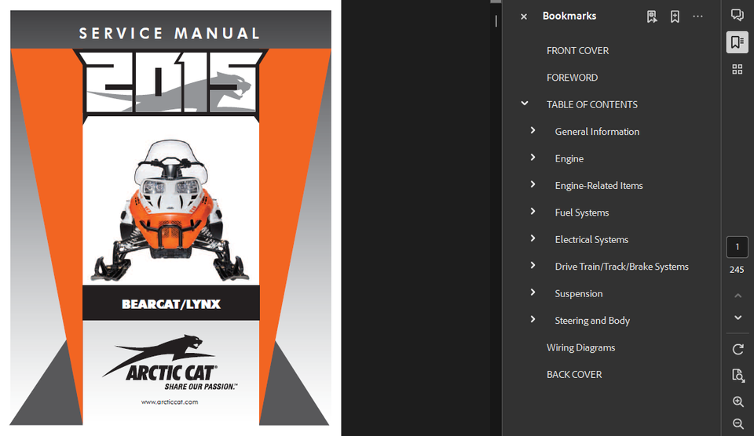Click the BEARCAT/LYNX title on cover

click(171, 304)
